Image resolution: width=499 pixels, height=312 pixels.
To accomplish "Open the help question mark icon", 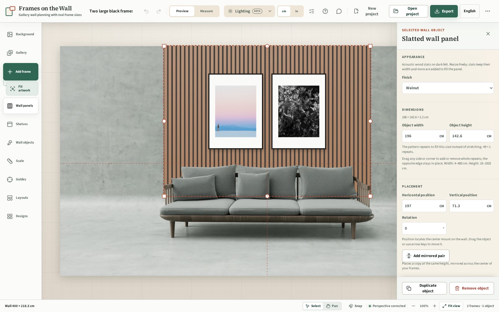I will 325,11.
